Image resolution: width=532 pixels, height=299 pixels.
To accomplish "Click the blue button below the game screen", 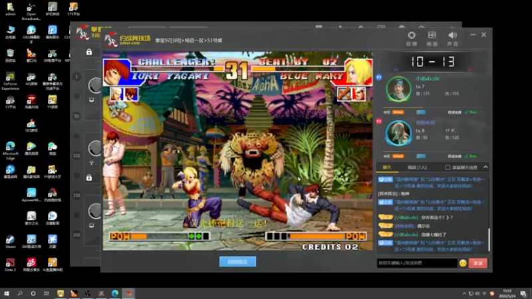I will point(237,261).
